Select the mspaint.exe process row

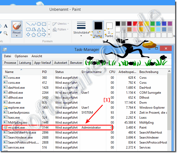click(85, 128)
